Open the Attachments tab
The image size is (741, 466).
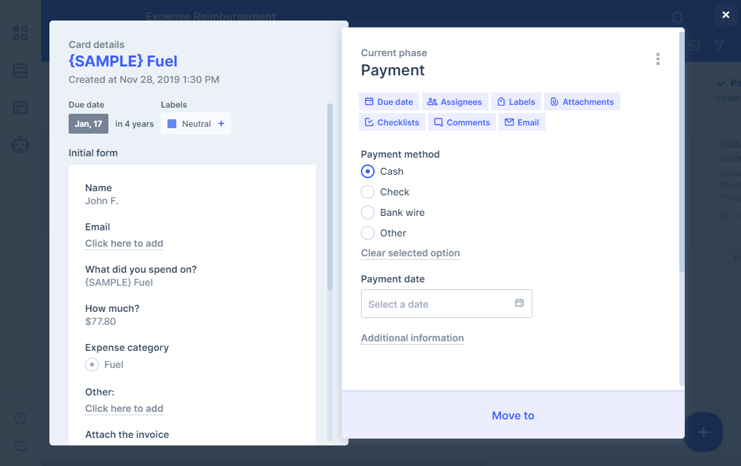click(x=582, y=101)
